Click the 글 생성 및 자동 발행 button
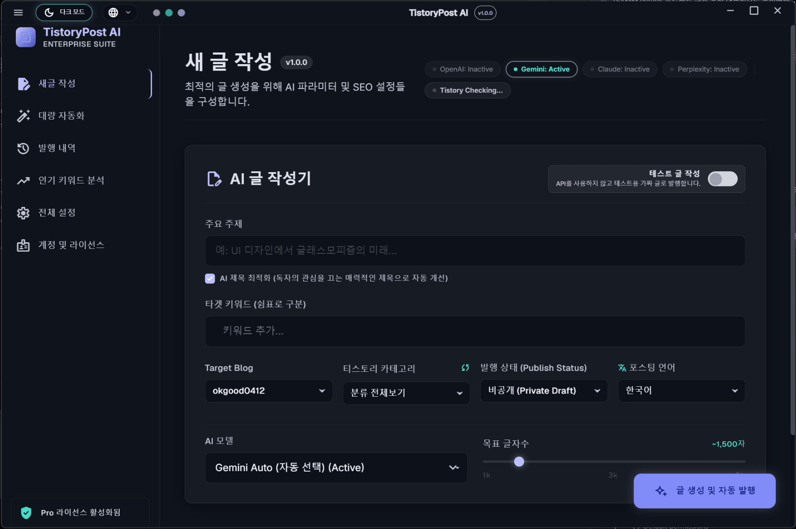This screenshot has width=796, height=529. (705, 491)
